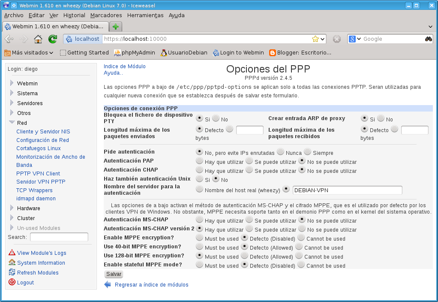Click the bytes field for paquetes enviados
The width and height of the screenshot is (438, 302).
point(250,130)
